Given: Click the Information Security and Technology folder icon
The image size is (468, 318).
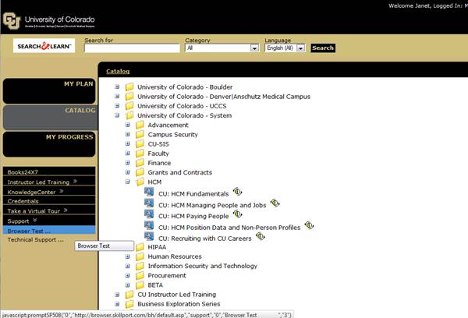Looking at the screenshot, I should [x=140, y=266].
